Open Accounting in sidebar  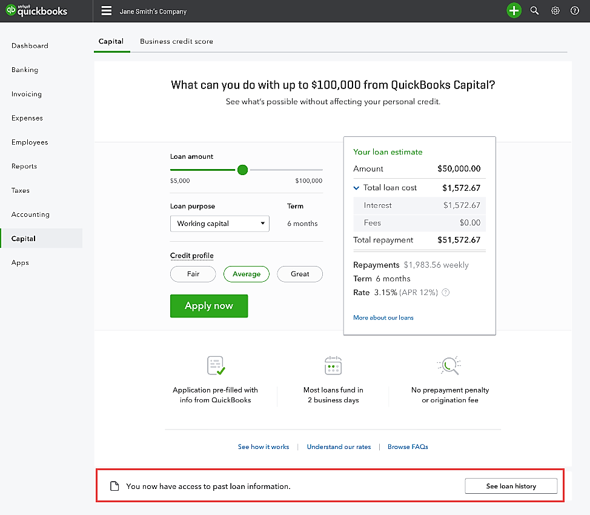tap(30, 214)
